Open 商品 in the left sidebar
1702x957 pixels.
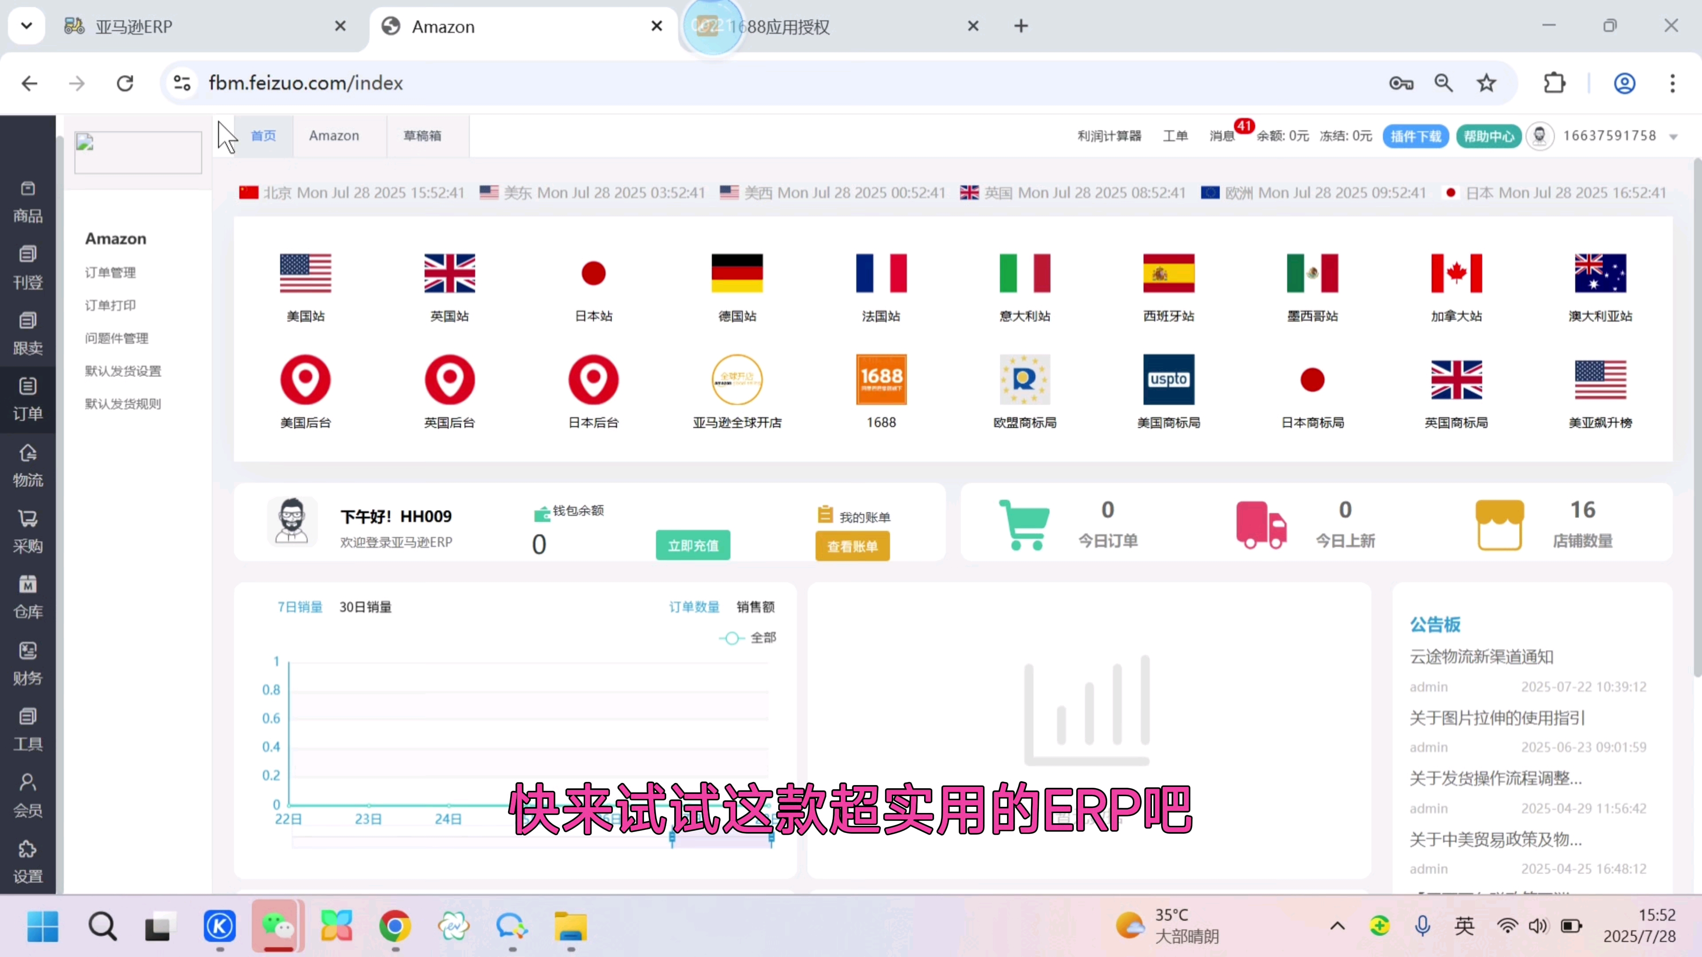28,203
